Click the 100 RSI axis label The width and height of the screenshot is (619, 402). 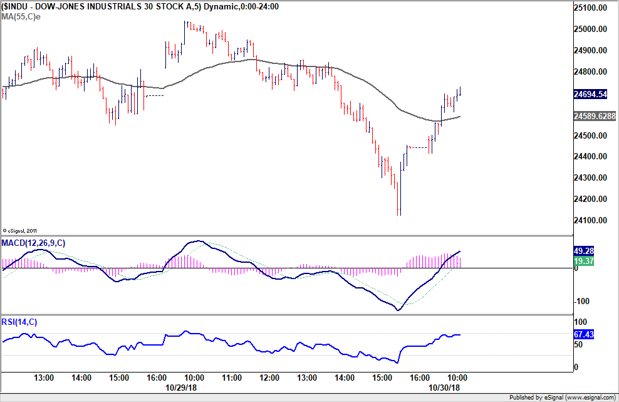coord(580,322)
